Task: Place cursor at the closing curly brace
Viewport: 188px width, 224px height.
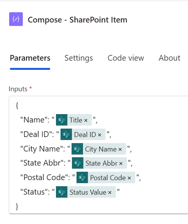Action: click(x=17, y=206)
